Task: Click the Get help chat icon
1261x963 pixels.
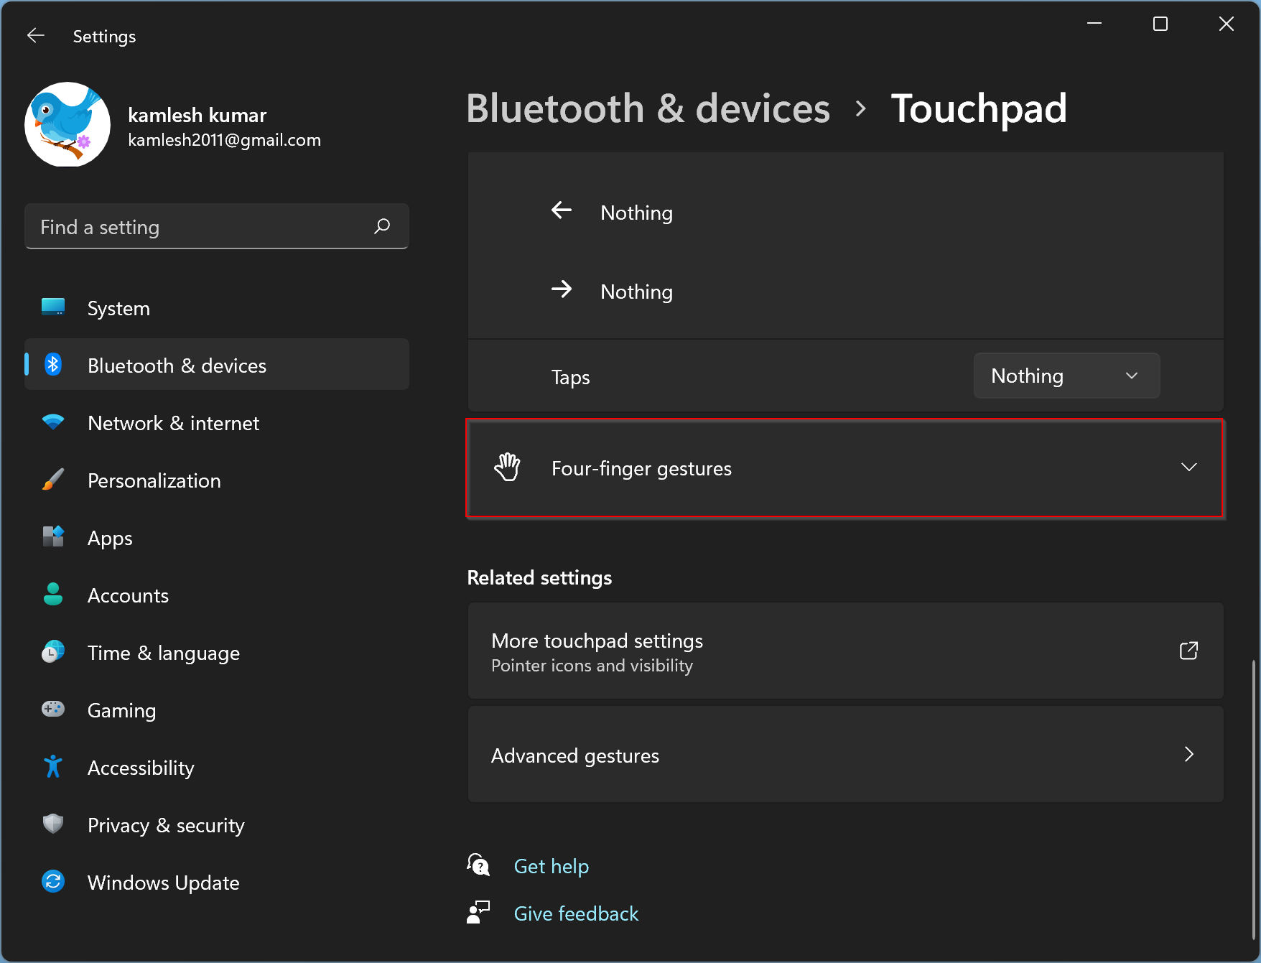Action: click(478, 865)
